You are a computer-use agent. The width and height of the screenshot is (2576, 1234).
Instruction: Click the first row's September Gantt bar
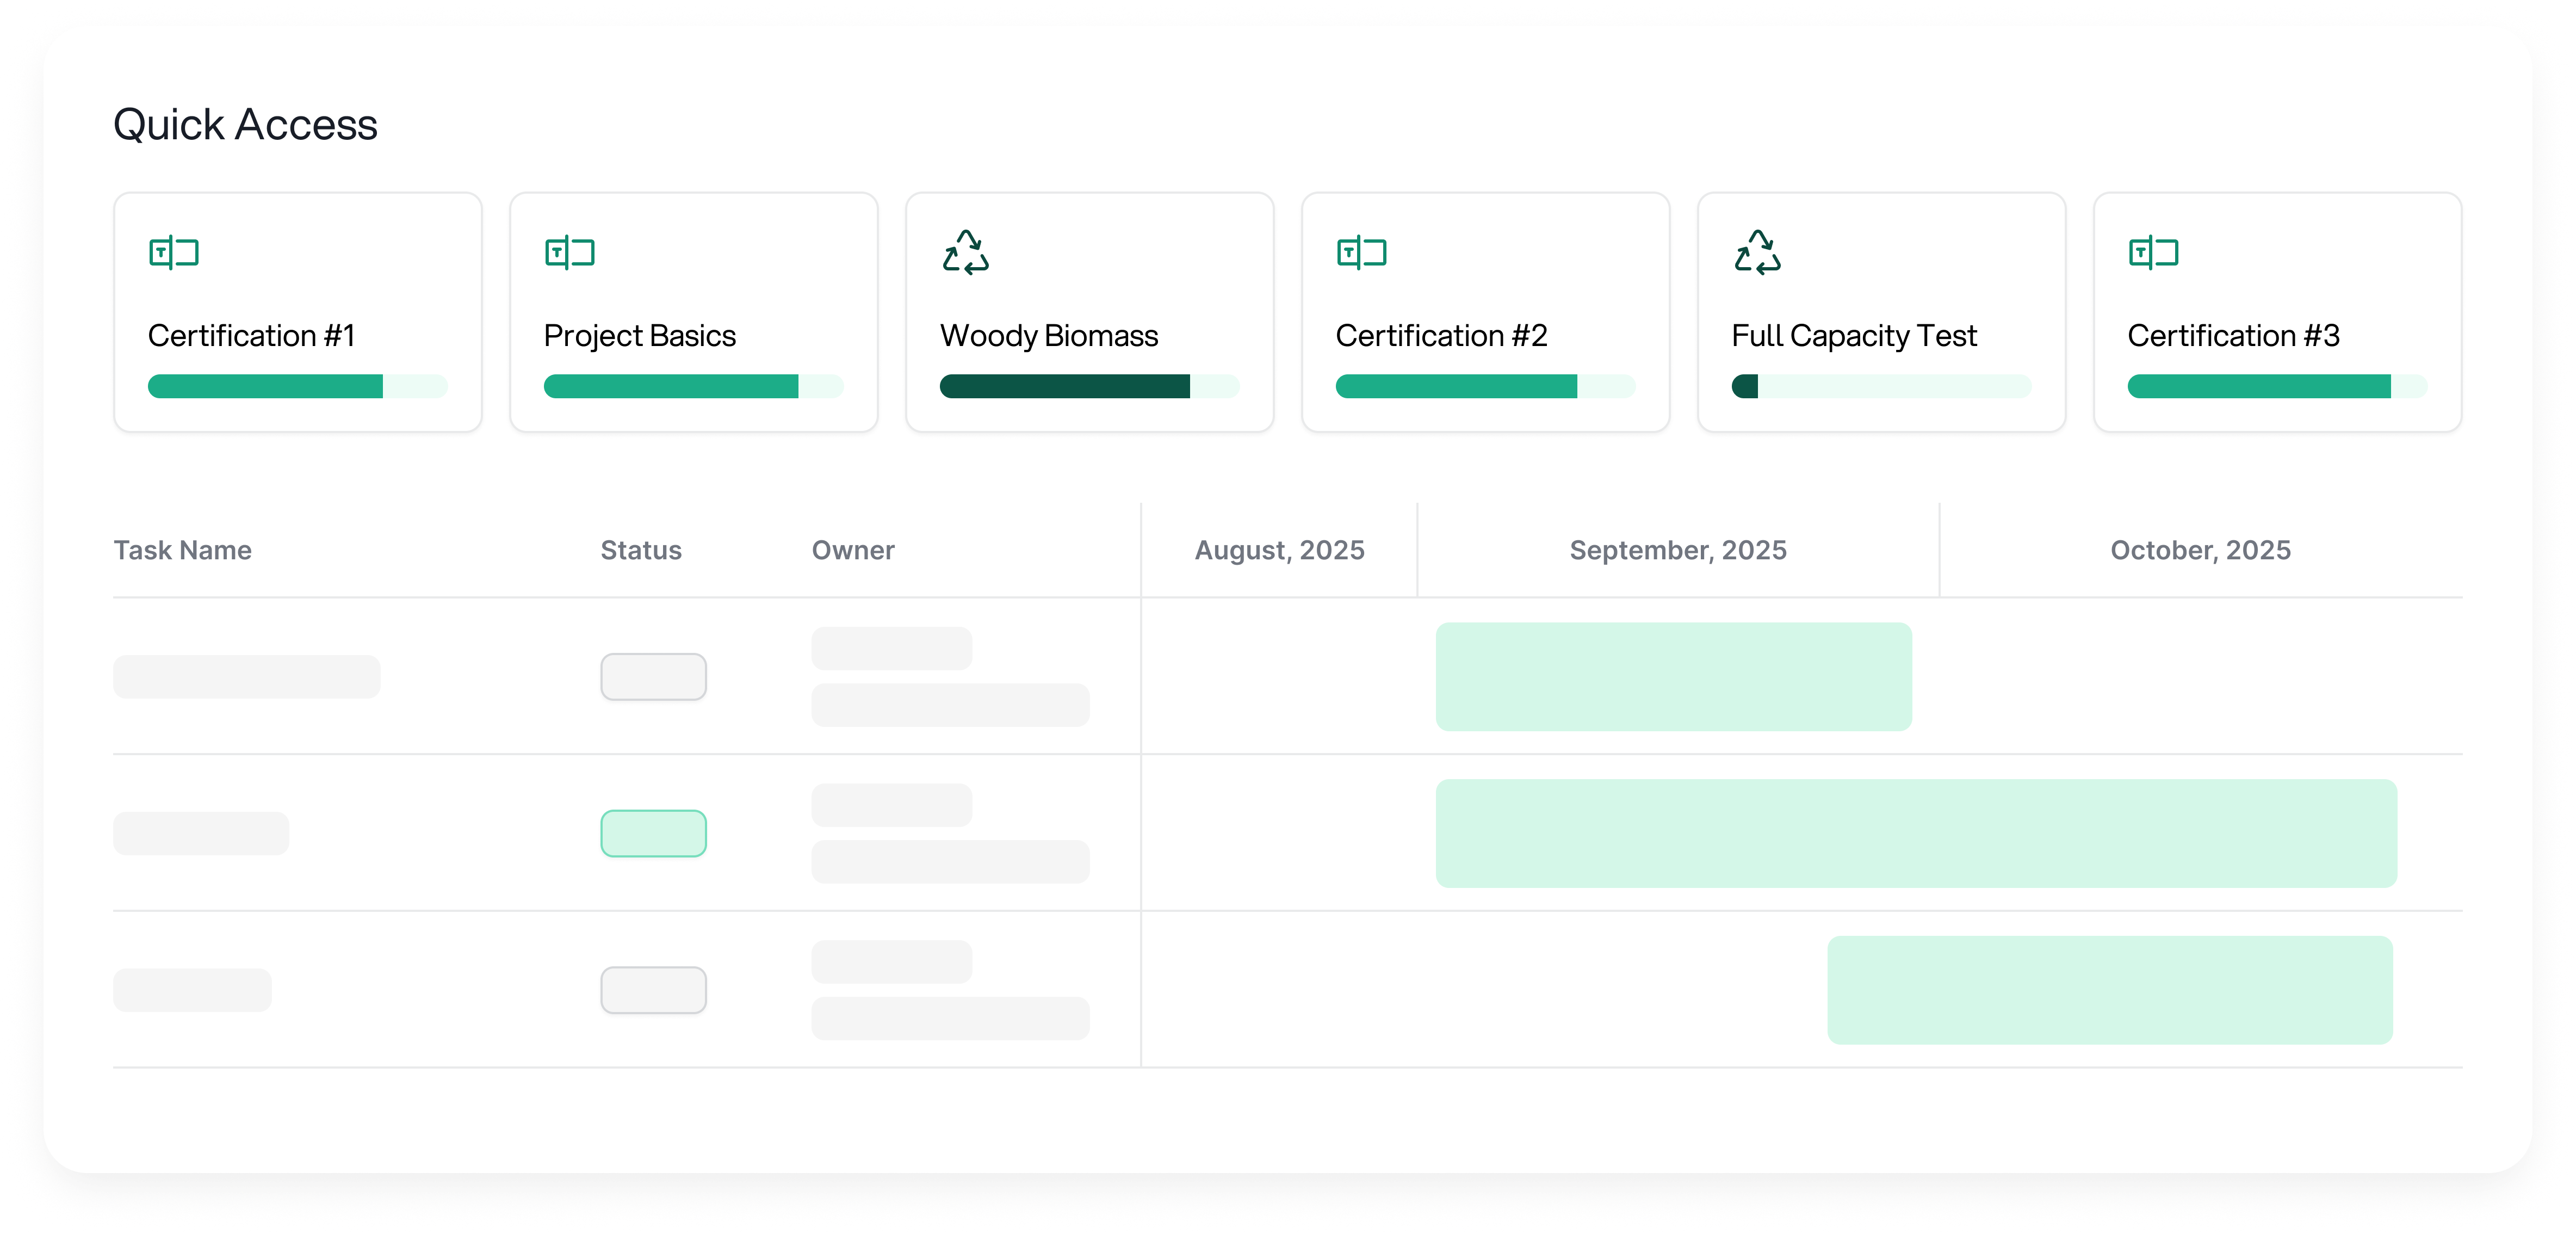tap(1673, 677)
